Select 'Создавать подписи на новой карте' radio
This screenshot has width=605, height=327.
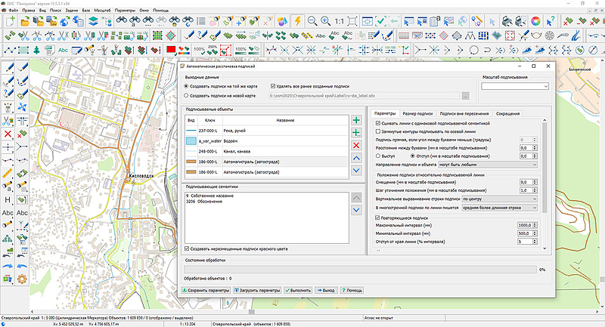[x=187, y=96]
